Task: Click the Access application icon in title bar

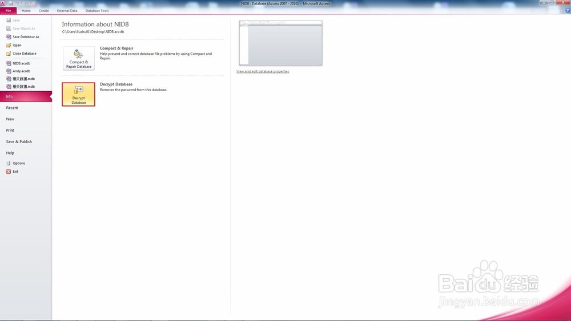Action: (3, 3)
